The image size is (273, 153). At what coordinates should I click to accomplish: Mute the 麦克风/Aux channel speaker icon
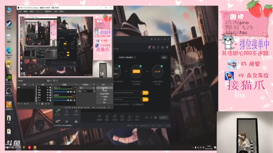pos(71,92)
